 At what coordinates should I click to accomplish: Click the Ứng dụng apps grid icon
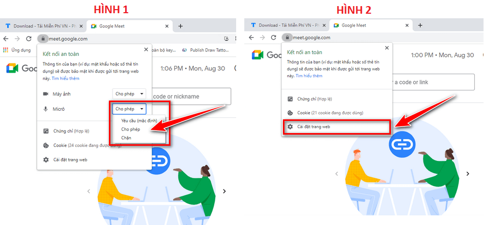[6, 50]
